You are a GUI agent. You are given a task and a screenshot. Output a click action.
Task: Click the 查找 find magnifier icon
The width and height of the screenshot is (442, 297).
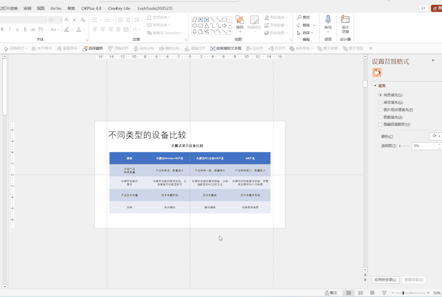[x=299, y=18]
